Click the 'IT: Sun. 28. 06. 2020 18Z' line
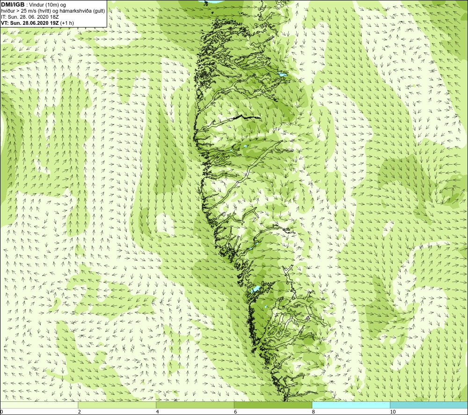The image size is (468, 415). click(x=30, y=17)
